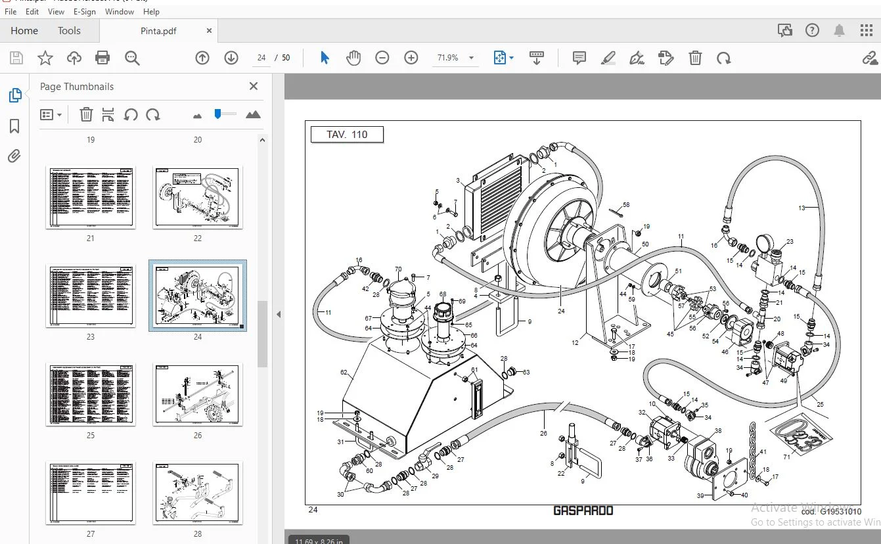This screenshot has height=544, width=881.
Task: Click the 'cod. G19531010' text
Action: click(x=831, y=512)
